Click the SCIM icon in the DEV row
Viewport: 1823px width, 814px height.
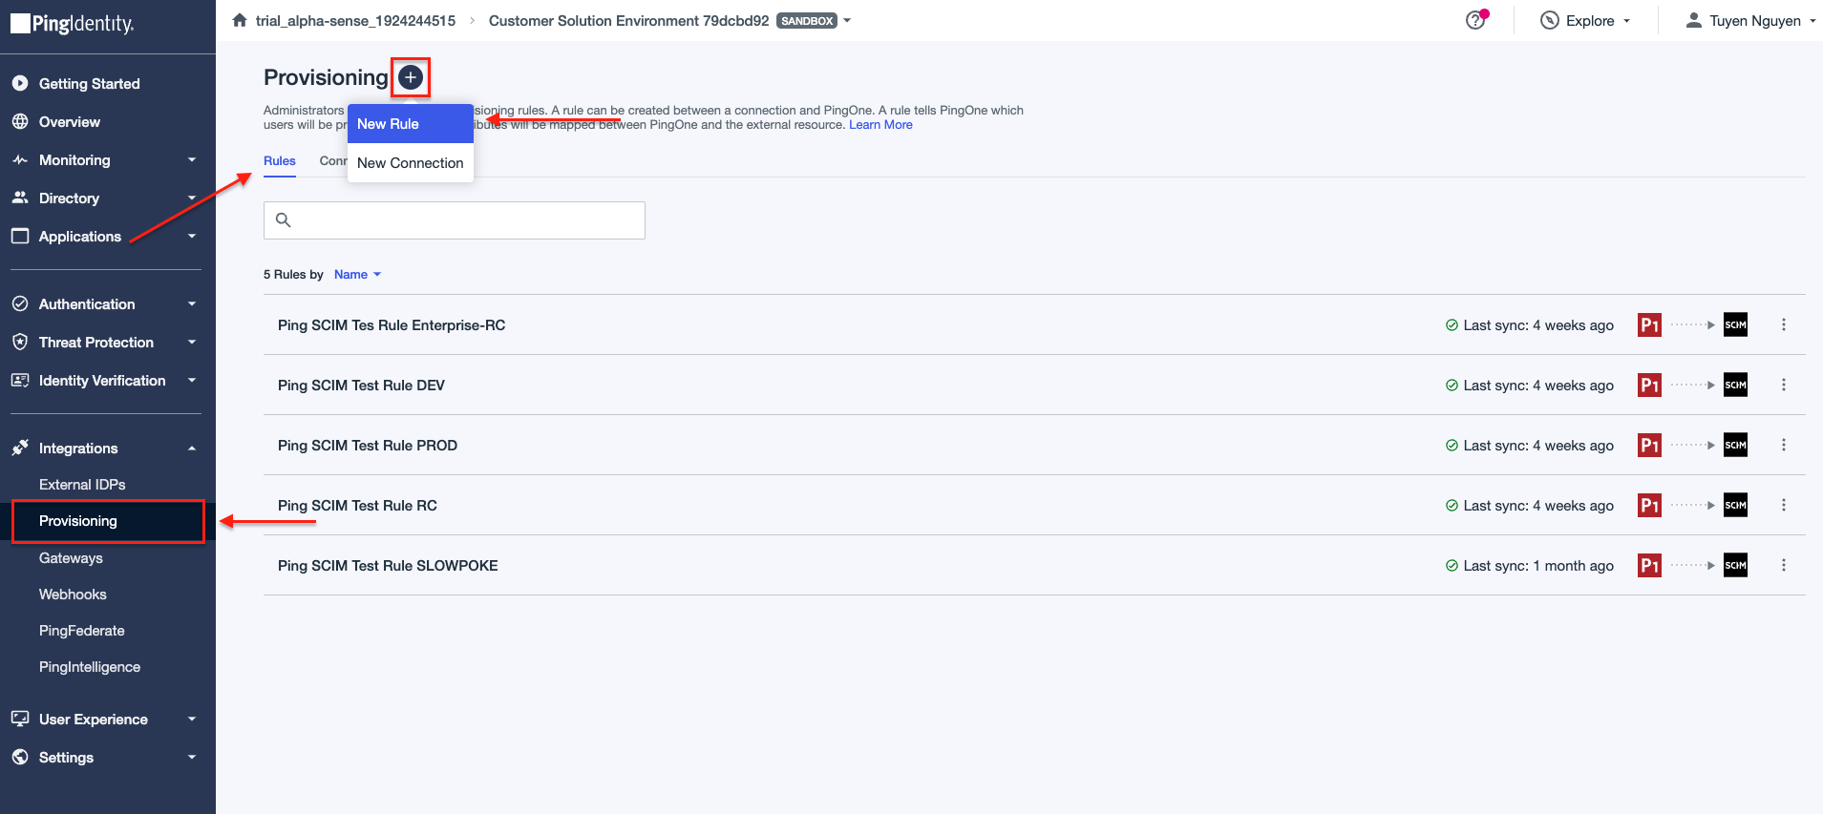[x=1735, y=385]
